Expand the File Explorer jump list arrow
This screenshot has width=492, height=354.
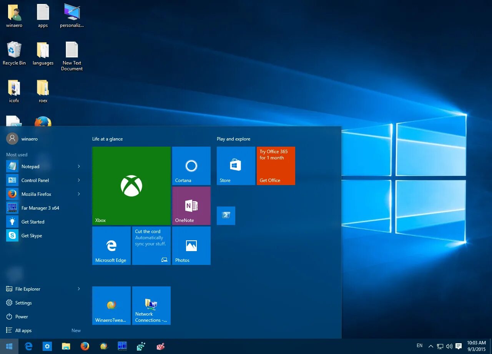point(79,289)
